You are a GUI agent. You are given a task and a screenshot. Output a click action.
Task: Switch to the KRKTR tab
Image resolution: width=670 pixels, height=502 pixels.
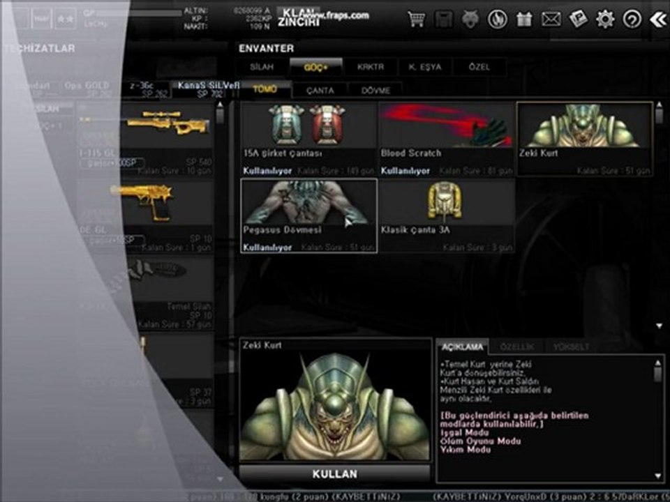pos(371,67)
